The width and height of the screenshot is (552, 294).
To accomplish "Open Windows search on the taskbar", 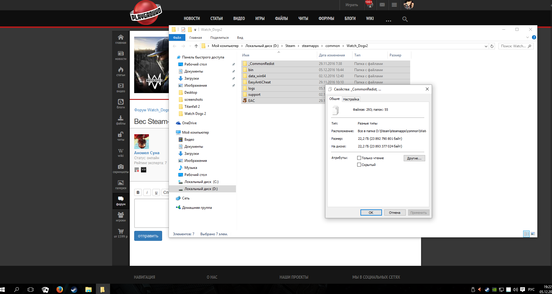I will (x=16, y=289).
